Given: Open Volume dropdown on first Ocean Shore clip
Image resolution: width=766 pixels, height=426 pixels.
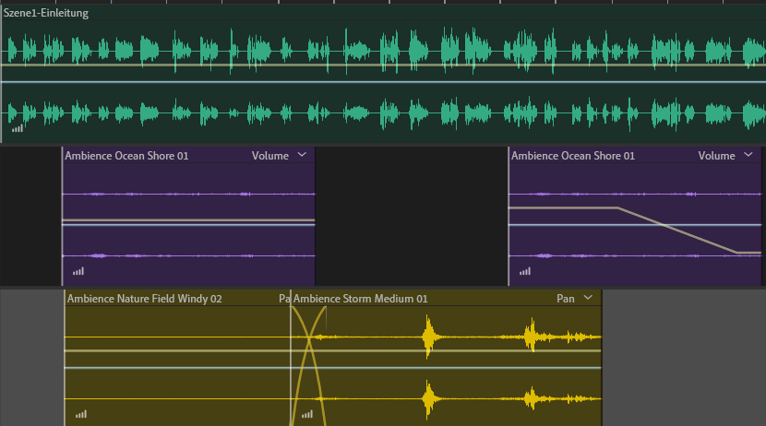Looking at the screenshot, I should (302, 156).
